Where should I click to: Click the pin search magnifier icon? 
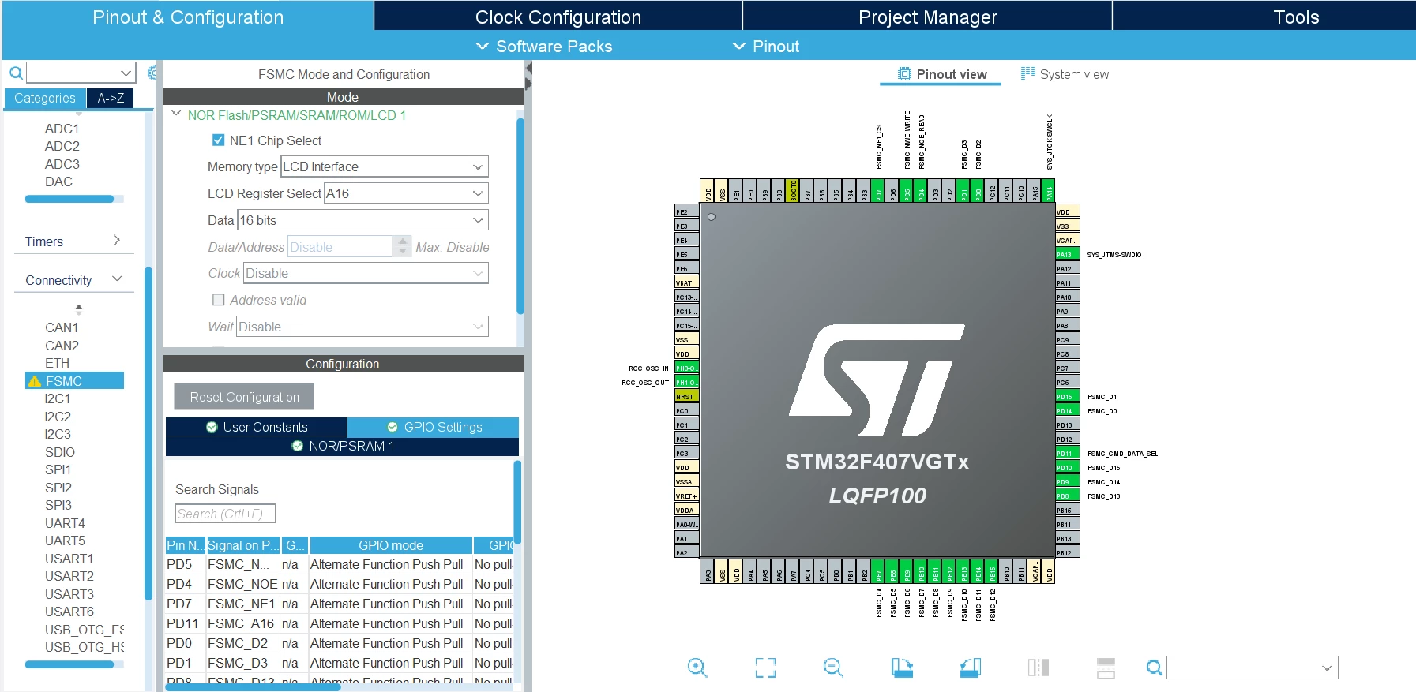pos(1154,668)
